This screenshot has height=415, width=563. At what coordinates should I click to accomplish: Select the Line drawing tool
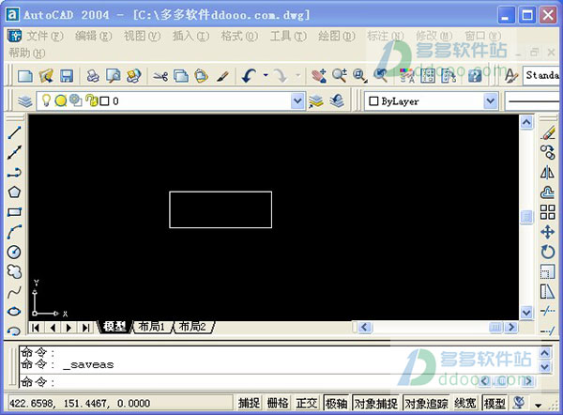coord(14,132)
